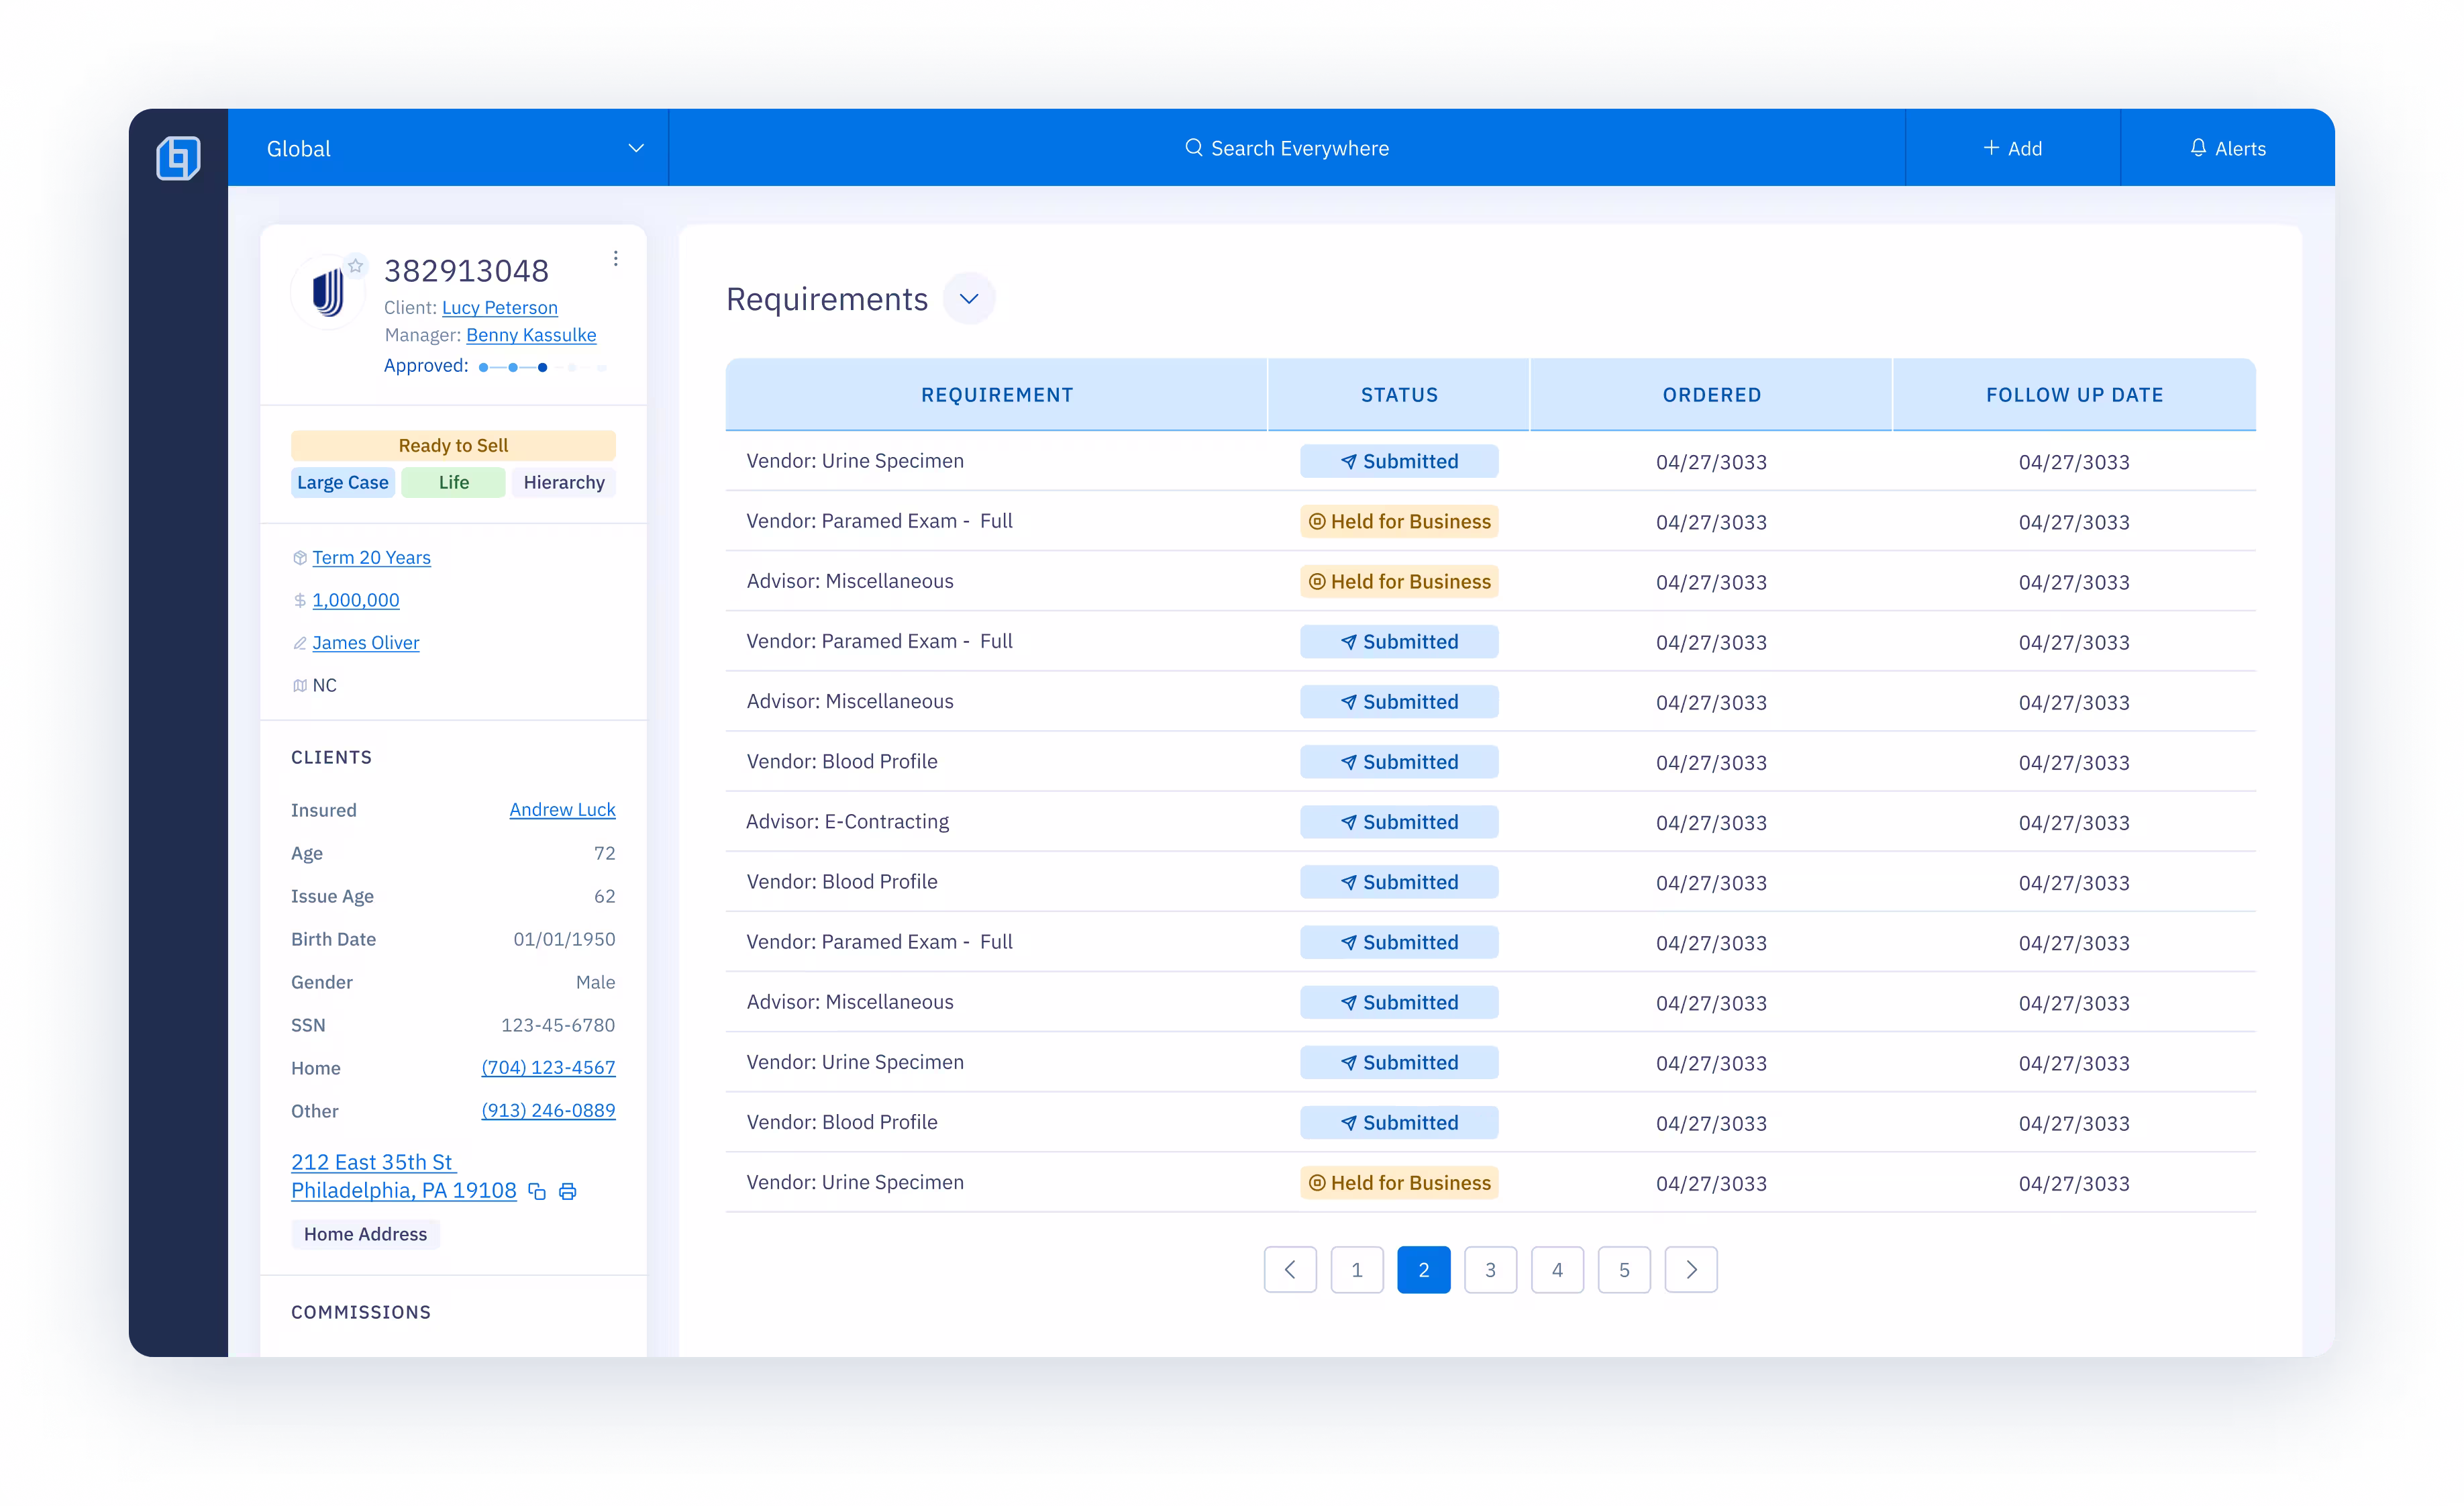Viewport: 2464px width, 1506px height.
Task: Open the three-dot case options menu
Action: pyautogui.click(x=615, y=259)
